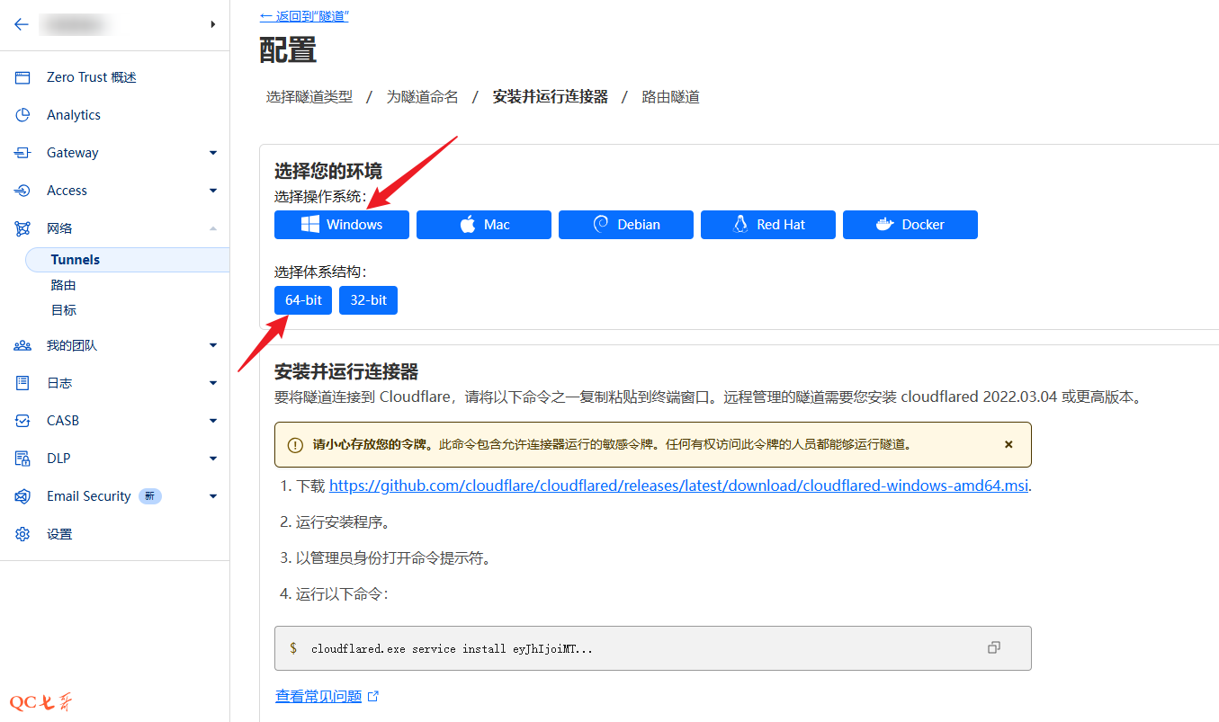Click the 查看常见问题 help link

tap(318, 696)
